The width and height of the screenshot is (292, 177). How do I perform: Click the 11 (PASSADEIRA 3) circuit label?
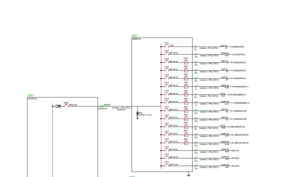click(x=240, y=103)
